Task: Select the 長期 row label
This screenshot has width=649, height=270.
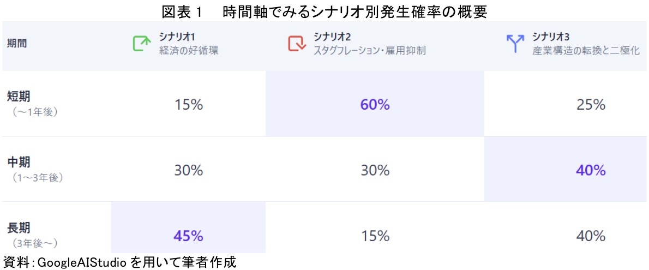Action: coord(19,229)
